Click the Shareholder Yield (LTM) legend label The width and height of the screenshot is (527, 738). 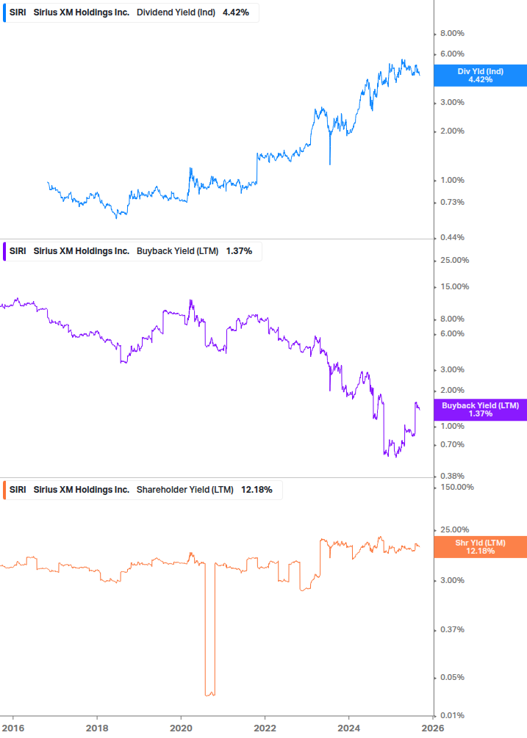185,490
